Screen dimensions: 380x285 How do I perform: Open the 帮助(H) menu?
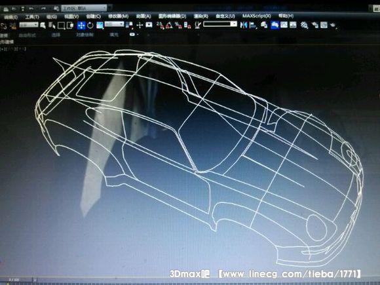click(x=286, y=16)
